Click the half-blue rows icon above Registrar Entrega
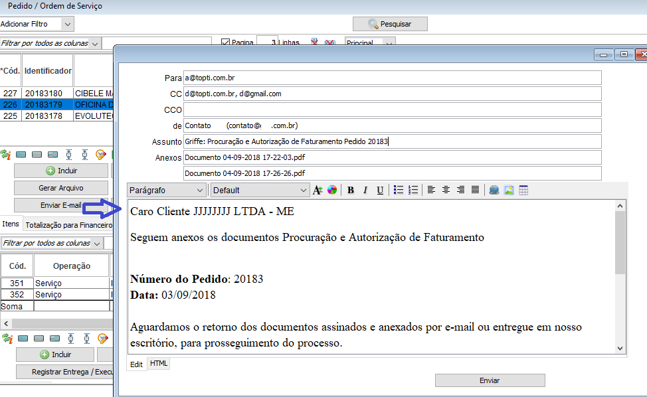 click(x=55, y=339)
